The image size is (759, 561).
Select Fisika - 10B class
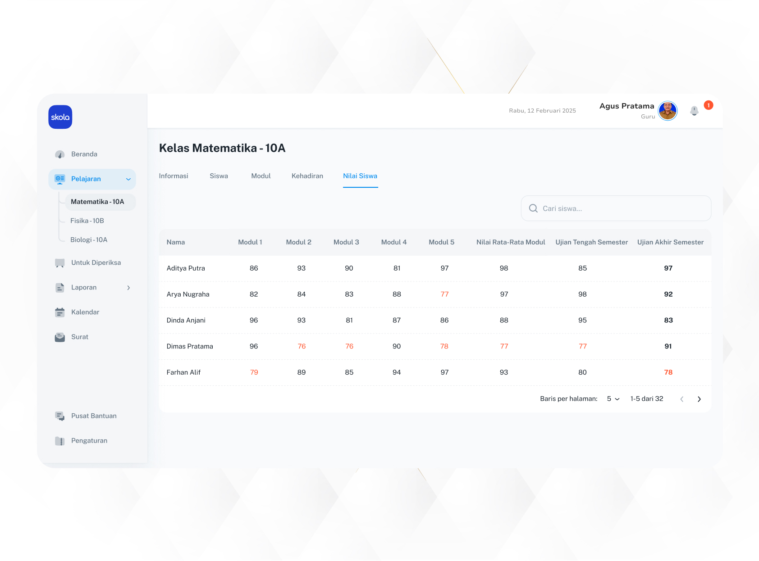[87, 221]
